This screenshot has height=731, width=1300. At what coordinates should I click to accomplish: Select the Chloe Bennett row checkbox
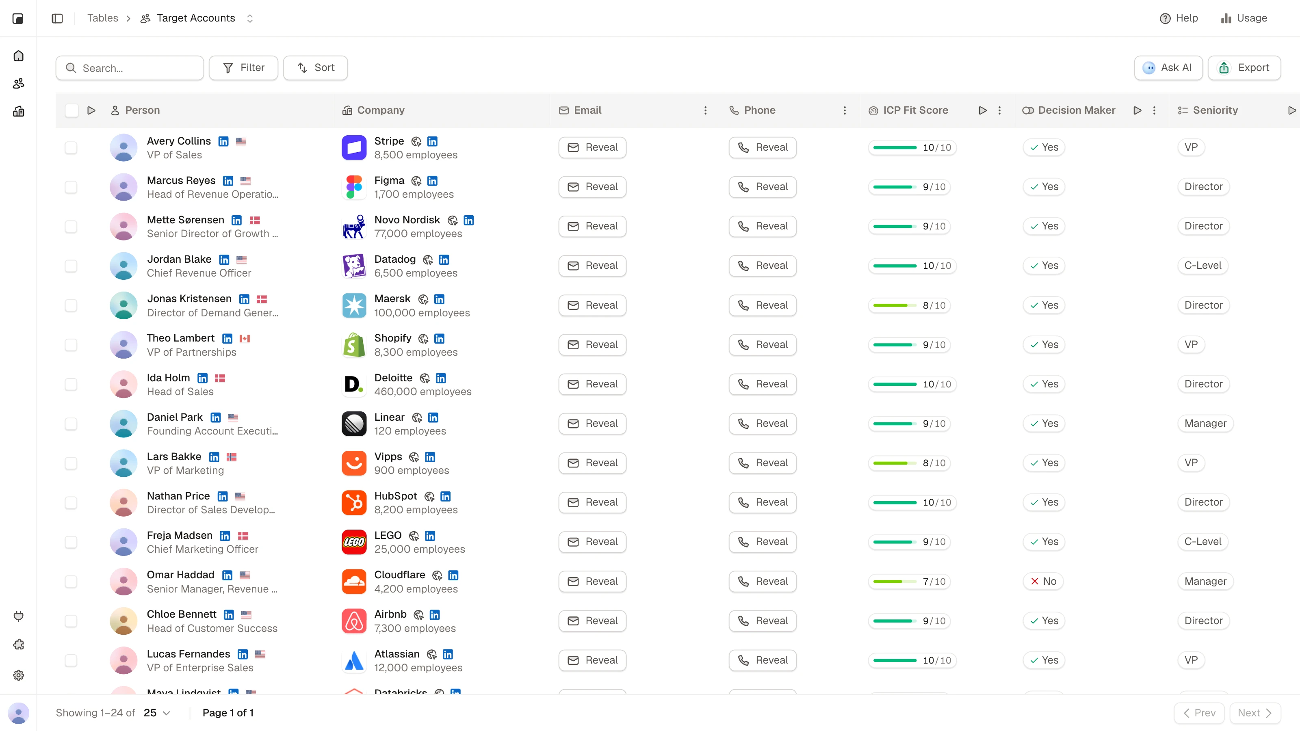(x=71, y=621)
